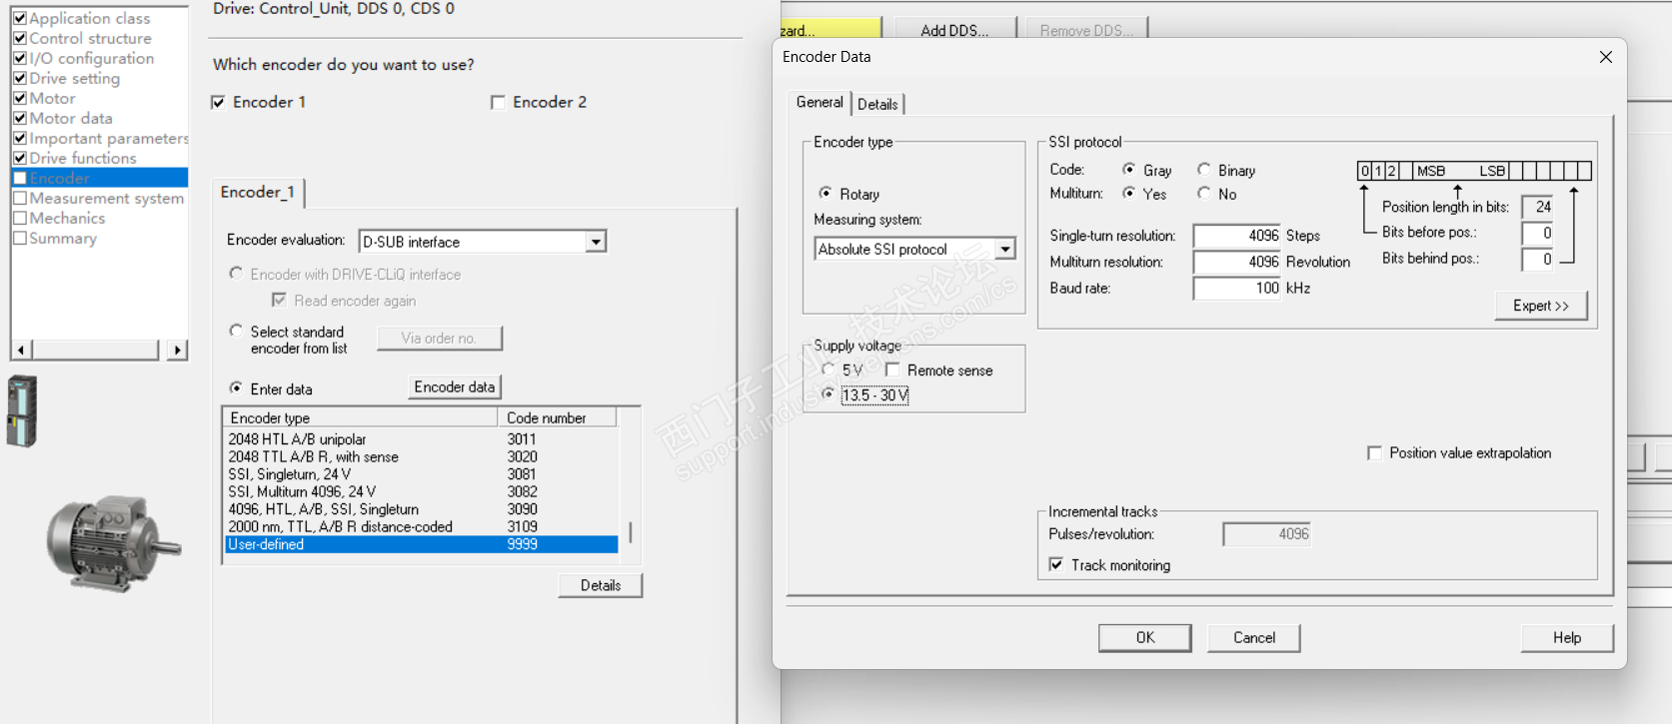Expand the Expert >> settings
The image size is (1672, 724).
click(1540, 306)
